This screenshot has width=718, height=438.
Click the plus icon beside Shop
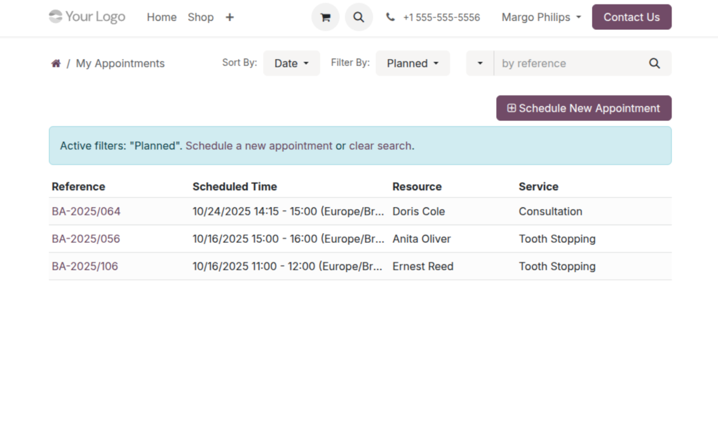(x=229, y=17)
